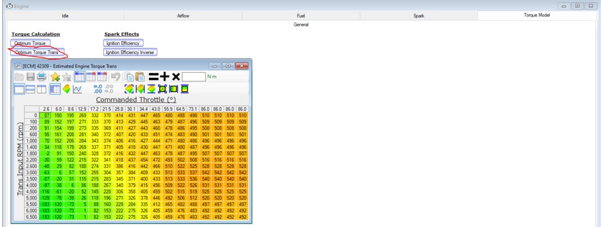Open the Optimum Torque table
Screen dimensions: 601x227
[30, 43]
